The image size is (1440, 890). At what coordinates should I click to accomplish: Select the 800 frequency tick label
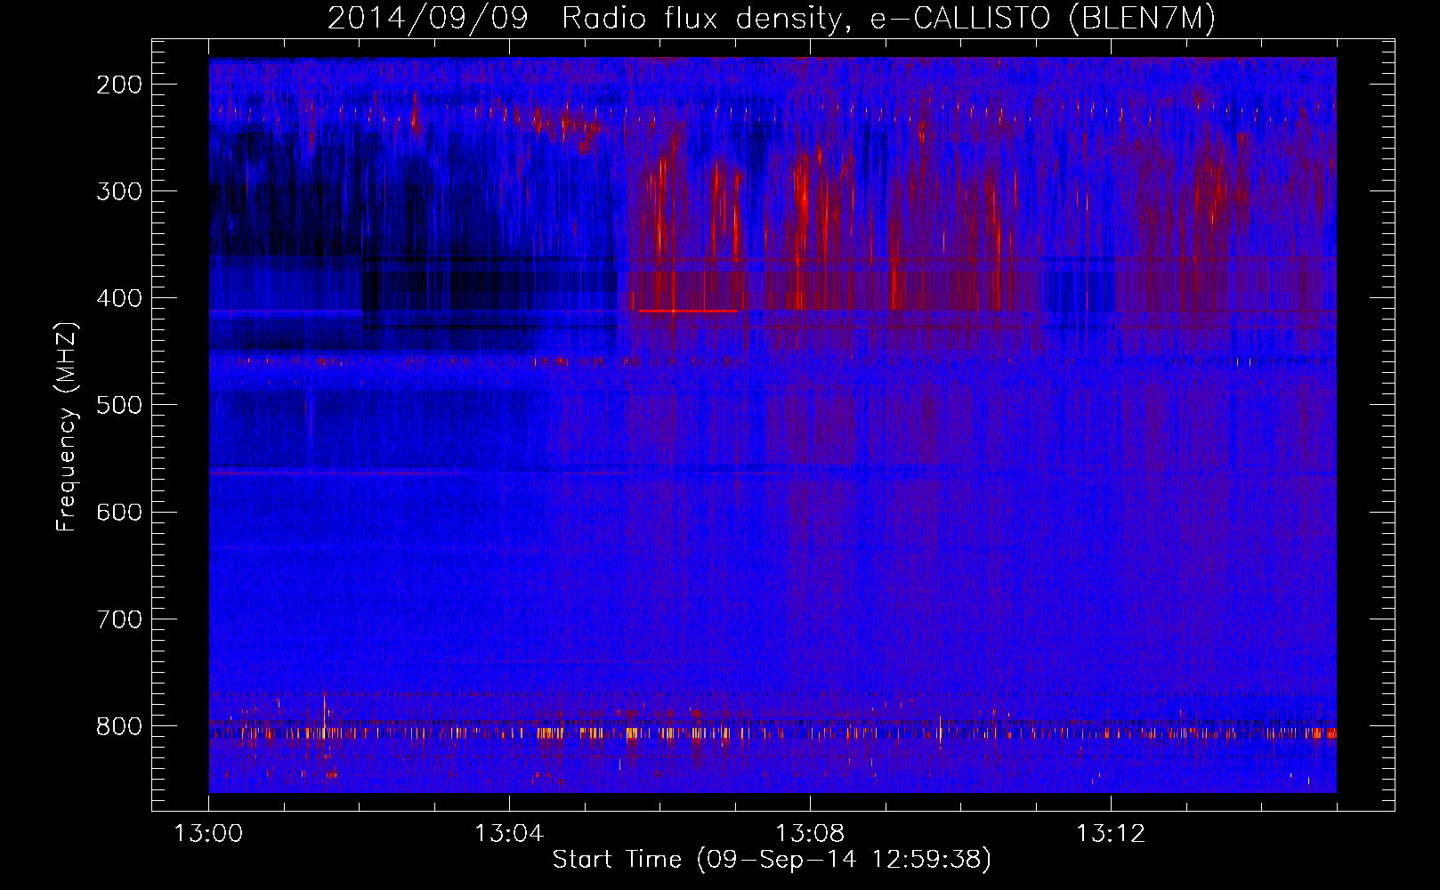tap(118, 726)
